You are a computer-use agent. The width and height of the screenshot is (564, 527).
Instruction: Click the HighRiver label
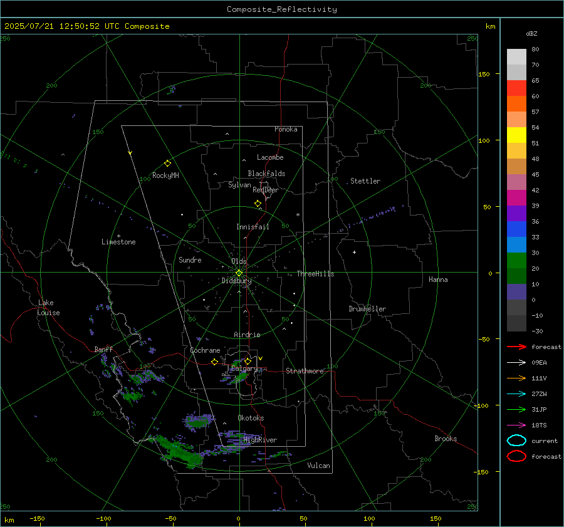[260, 440]
